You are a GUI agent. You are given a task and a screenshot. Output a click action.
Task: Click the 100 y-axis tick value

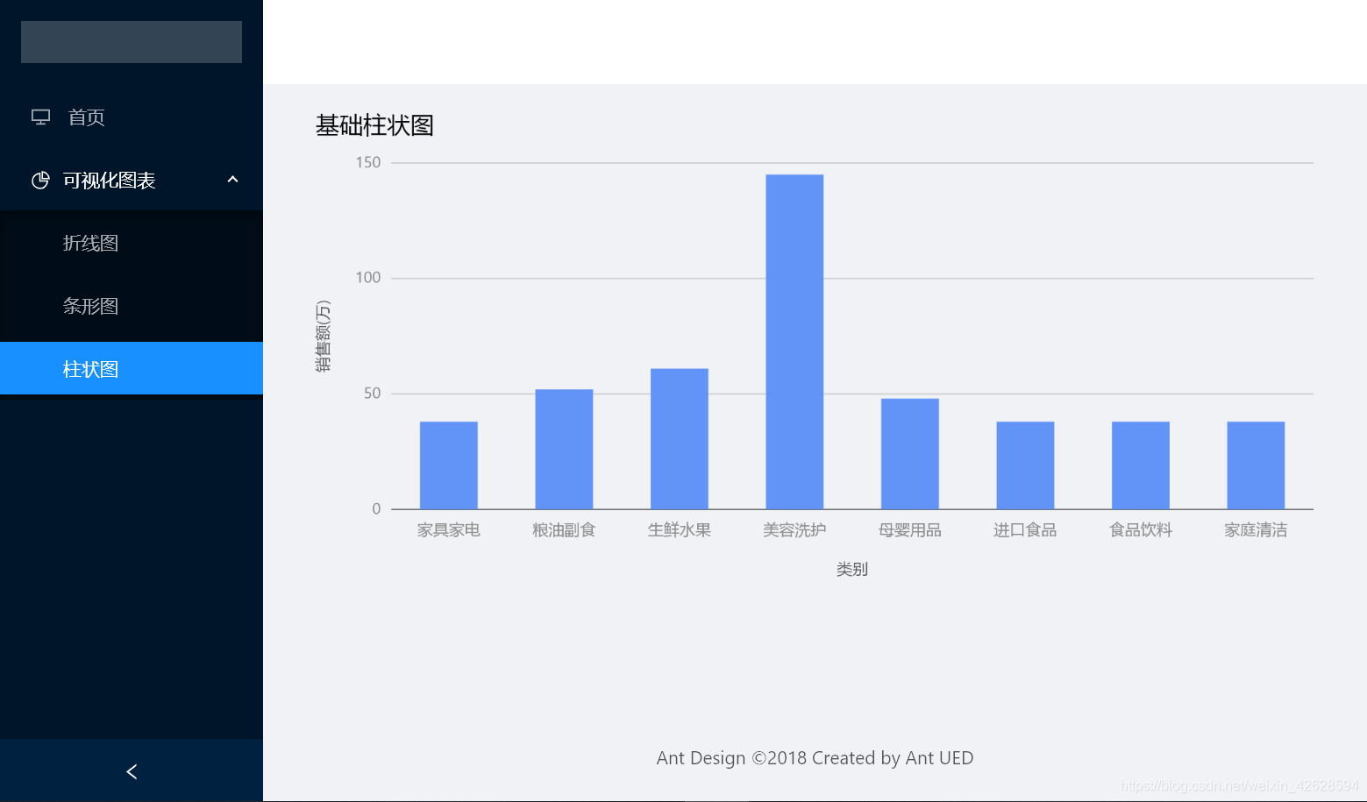click(368, 278)
